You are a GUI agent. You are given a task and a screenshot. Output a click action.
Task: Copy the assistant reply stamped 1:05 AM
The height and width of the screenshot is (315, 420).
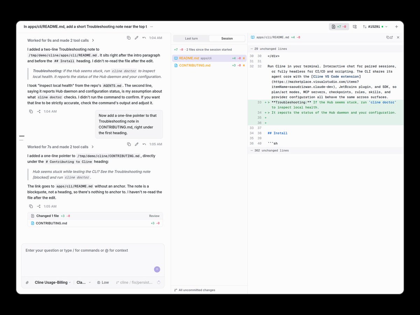pos(31,206)
